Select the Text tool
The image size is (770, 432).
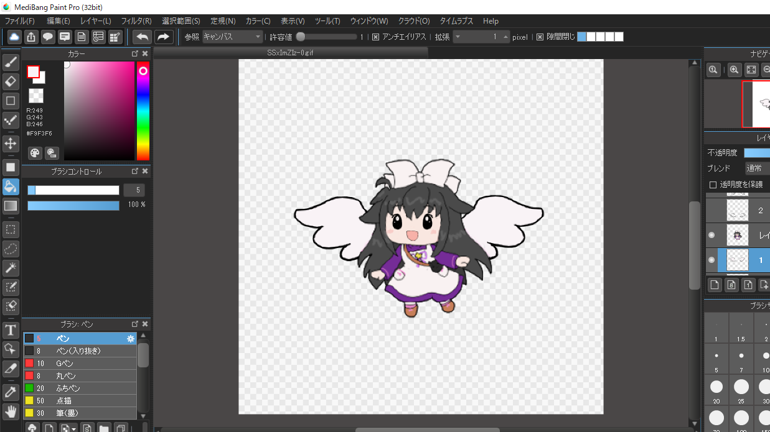(x=11, y=329)
